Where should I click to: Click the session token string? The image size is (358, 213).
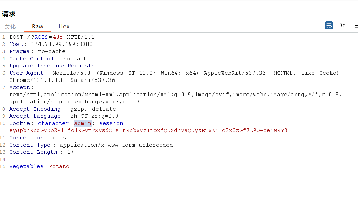click(148, 130)
